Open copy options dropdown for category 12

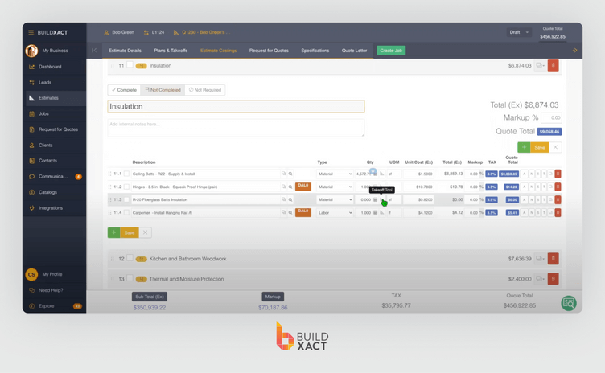pyautogui.click(x=540, y=259)
